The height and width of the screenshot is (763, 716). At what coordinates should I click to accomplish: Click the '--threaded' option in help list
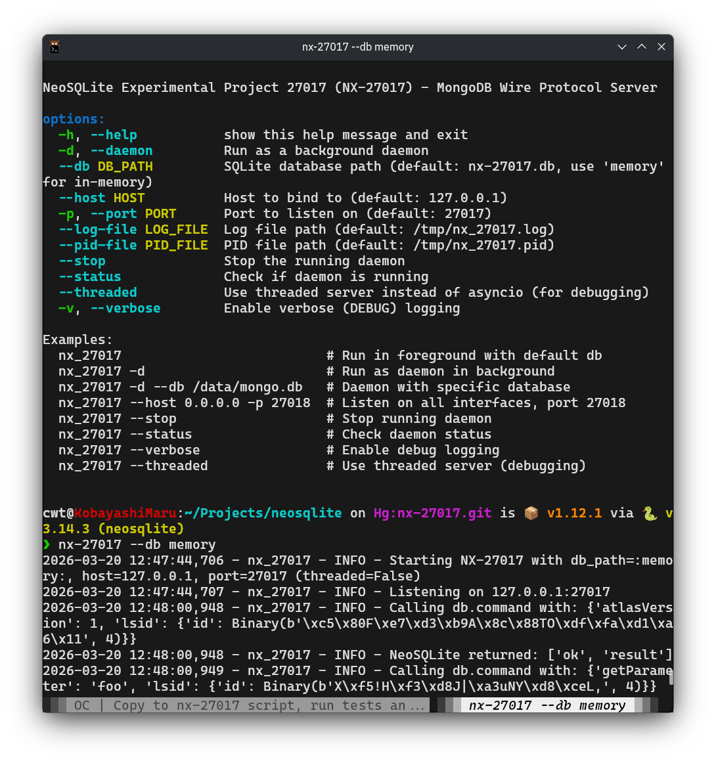click(x=97, y=293)
